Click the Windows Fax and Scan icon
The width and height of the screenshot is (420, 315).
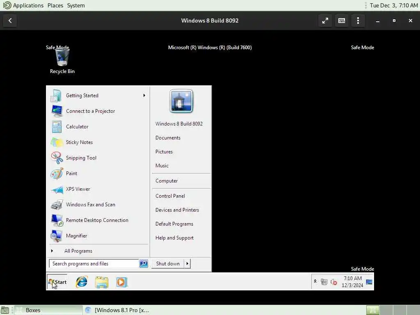pyautogui.click(x=57, y=205)
